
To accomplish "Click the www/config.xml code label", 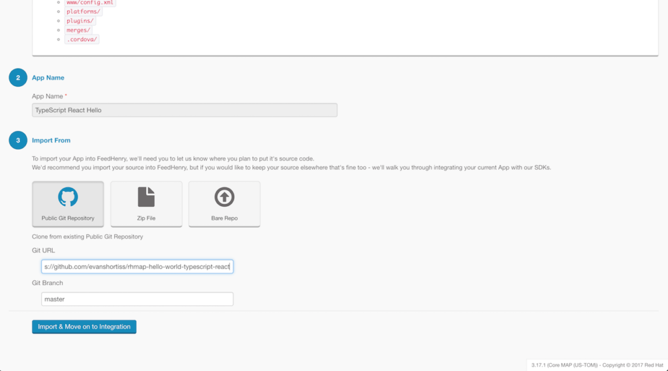I will [90, 3].
